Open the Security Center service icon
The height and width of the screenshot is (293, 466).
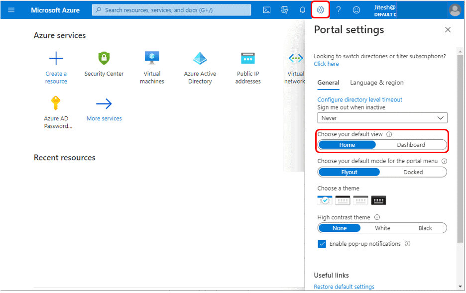point(104,58)
